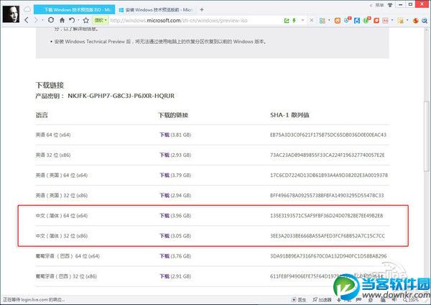This screenshot has width=431, height=305.
Task: Open the 医生 doctor tool in status bar
Action: tap(299, 299)
